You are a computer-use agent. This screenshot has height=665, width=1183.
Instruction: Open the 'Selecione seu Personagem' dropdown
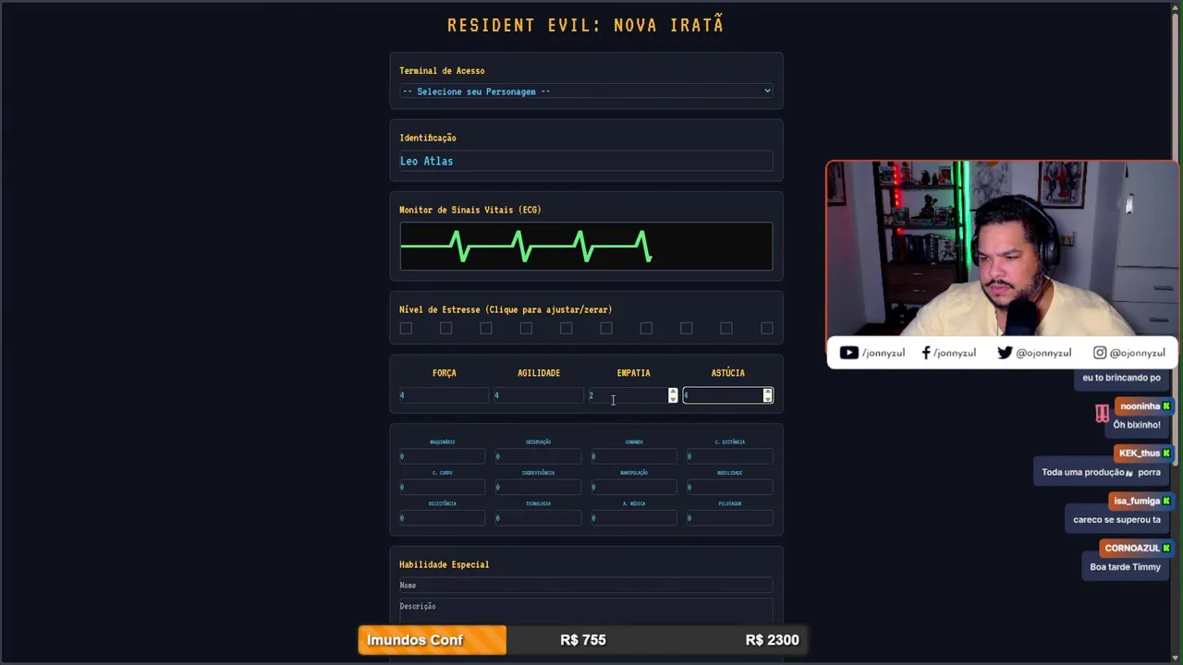tap(586, 91)
